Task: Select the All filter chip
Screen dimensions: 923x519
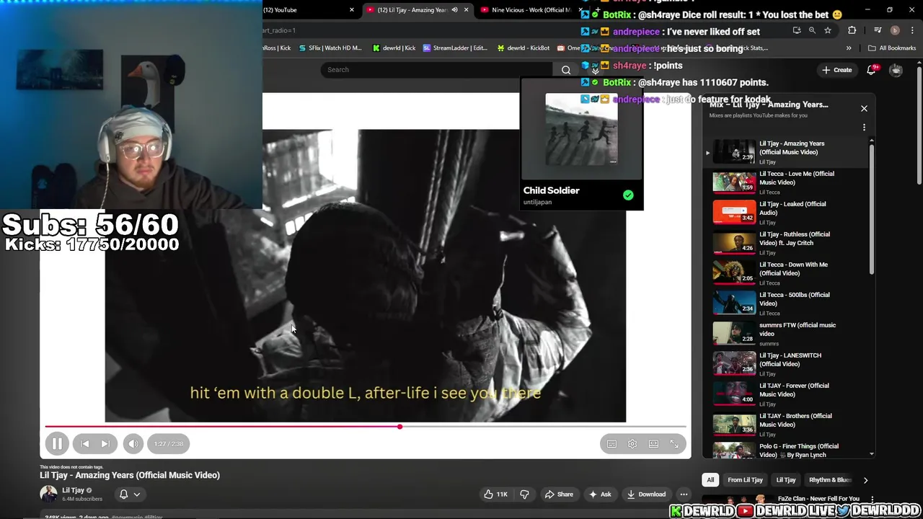Action: [x=710, y=480]
